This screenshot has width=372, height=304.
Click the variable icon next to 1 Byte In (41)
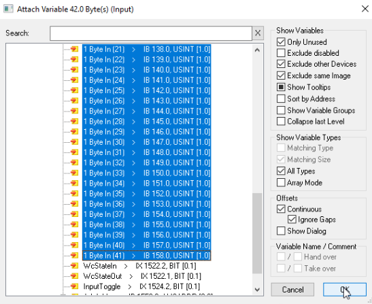coord(75,255)
